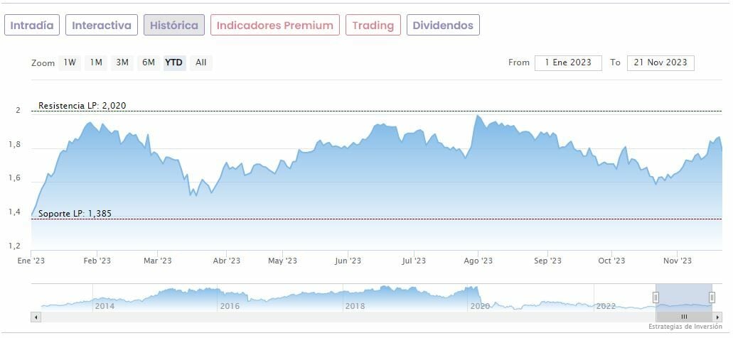This screenshot has height=338, width=733.
Task: Select the 1W zoom range
Action: [x=70, y=62]
